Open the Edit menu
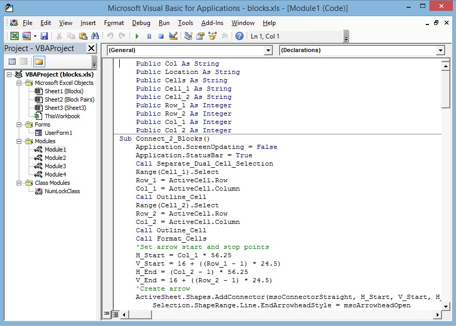This screenshot has height=326, width=456. pyautogui.click(x=46, y=23)
